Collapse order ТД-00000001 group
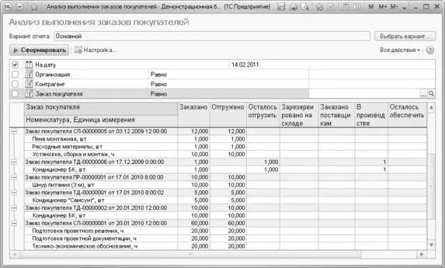The height and width of the screenshot is (268, 445). tap(14, 192)
